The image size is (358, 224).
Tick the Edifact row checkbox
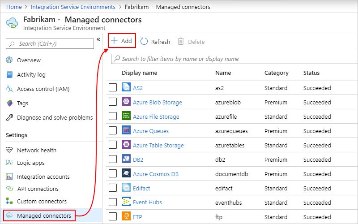tap(113, 188)
